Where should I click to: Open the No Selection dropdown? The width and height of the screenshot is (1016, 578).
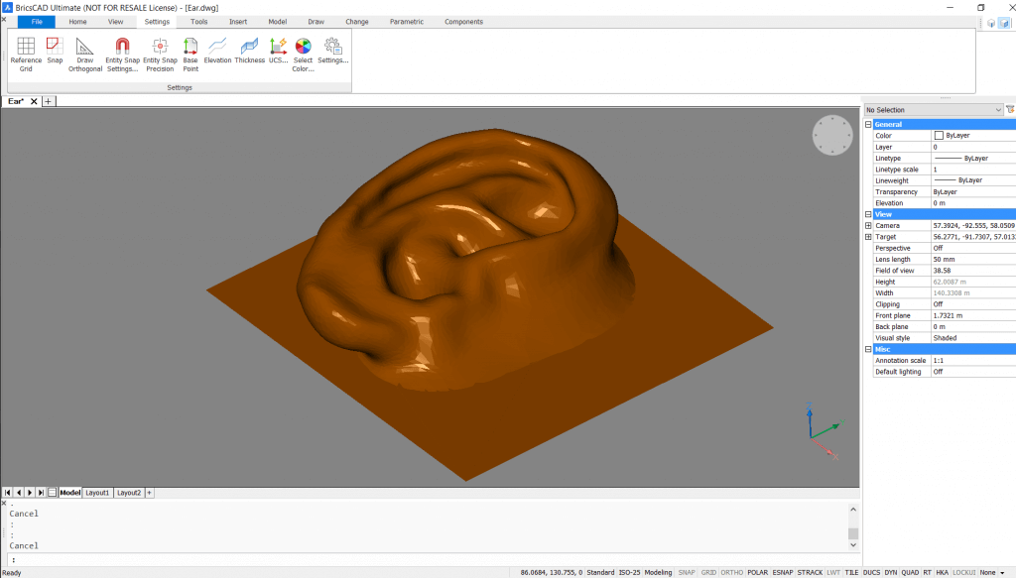pos(996,109)
